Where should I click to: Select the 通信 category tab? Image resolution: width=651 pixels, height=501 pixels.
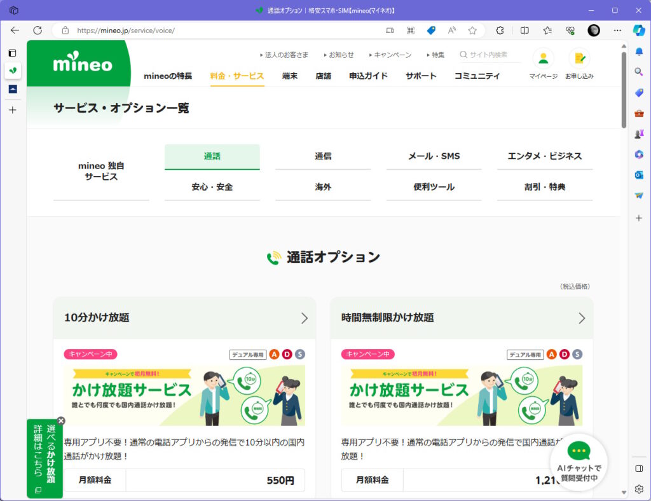click(x=323, y=156)
